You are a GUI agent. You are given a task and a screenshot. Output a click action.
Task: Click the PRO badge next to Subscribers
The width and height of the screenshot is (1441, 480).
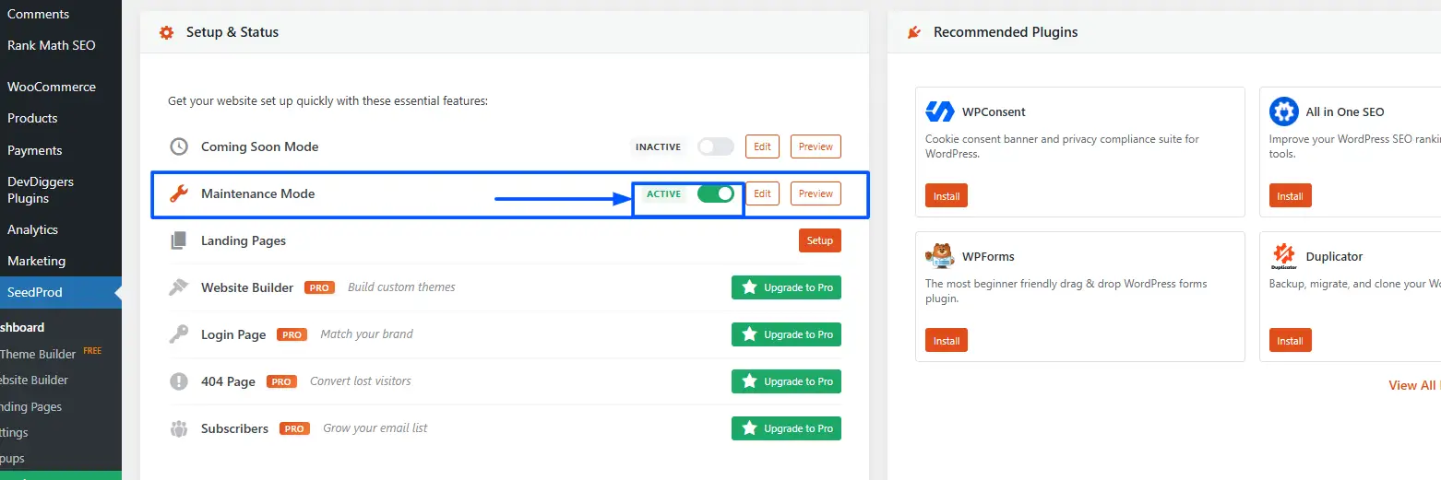(294, 428)
